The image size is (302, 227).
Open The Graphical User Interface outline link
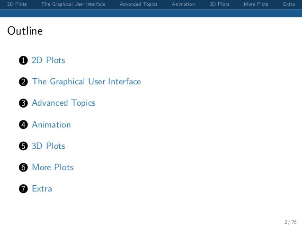point(86,82)
